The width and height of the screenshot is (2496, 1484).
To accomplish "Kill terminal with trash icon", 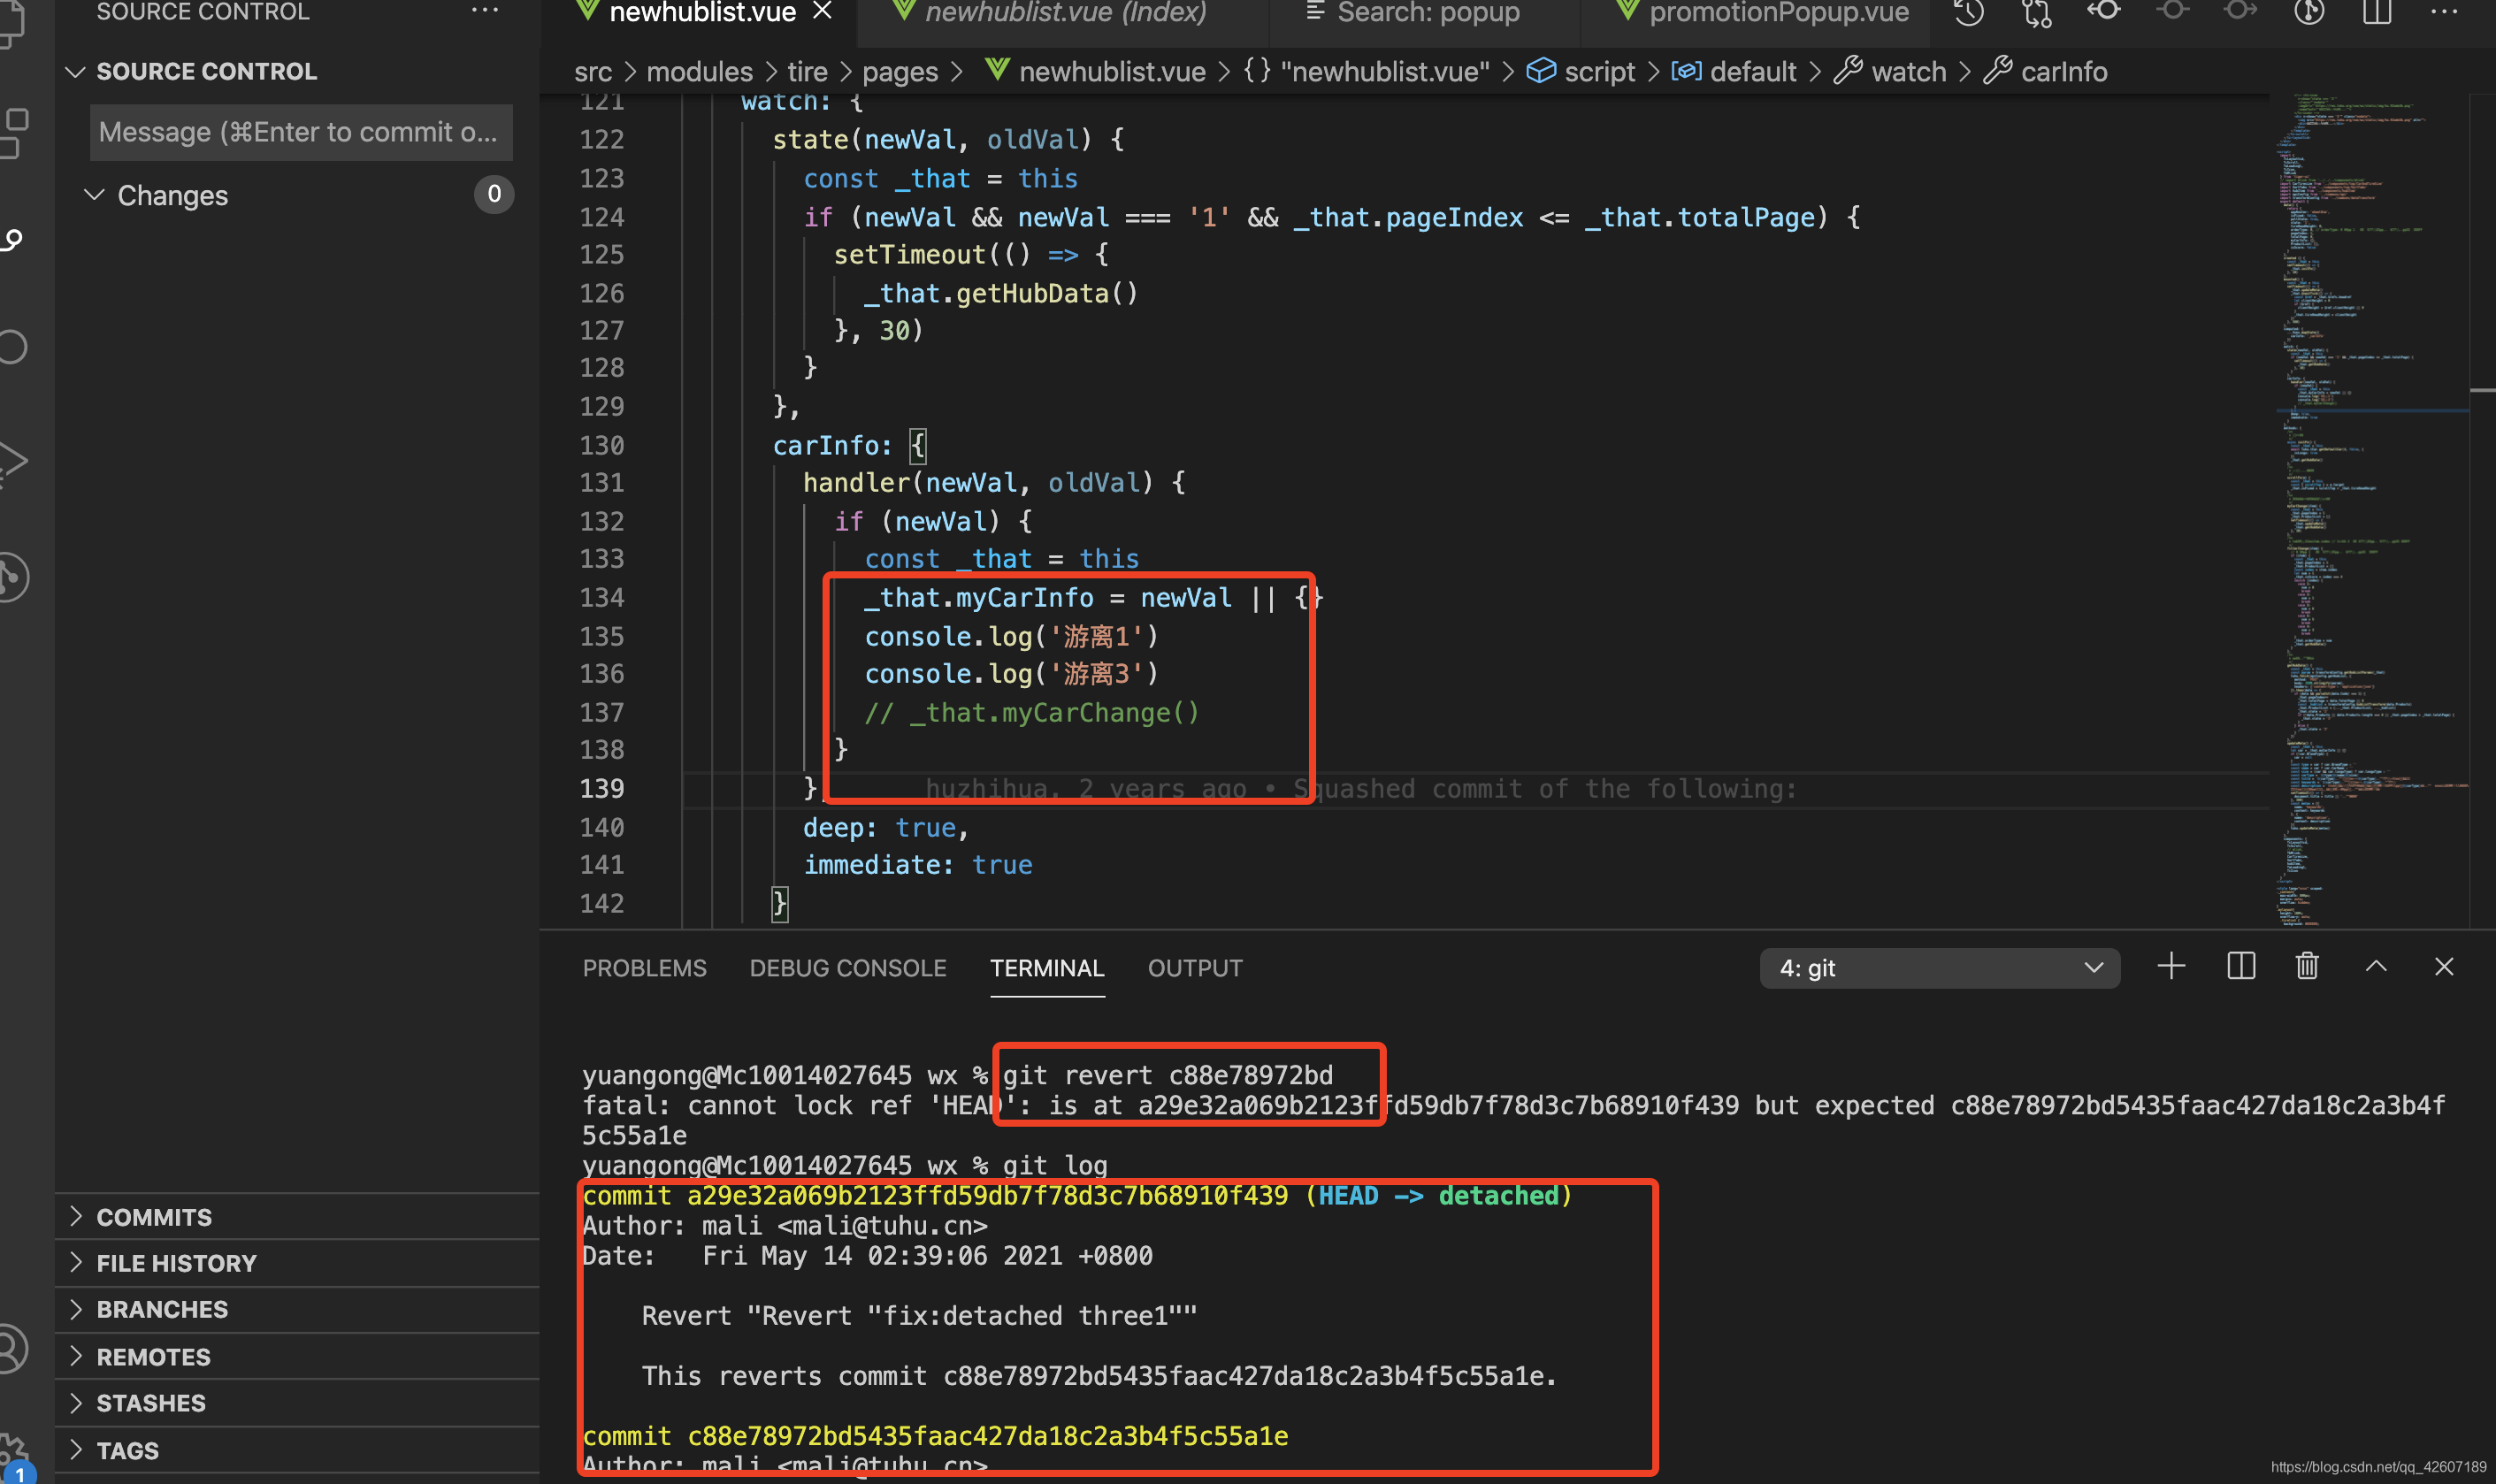I will [2307, 967].
